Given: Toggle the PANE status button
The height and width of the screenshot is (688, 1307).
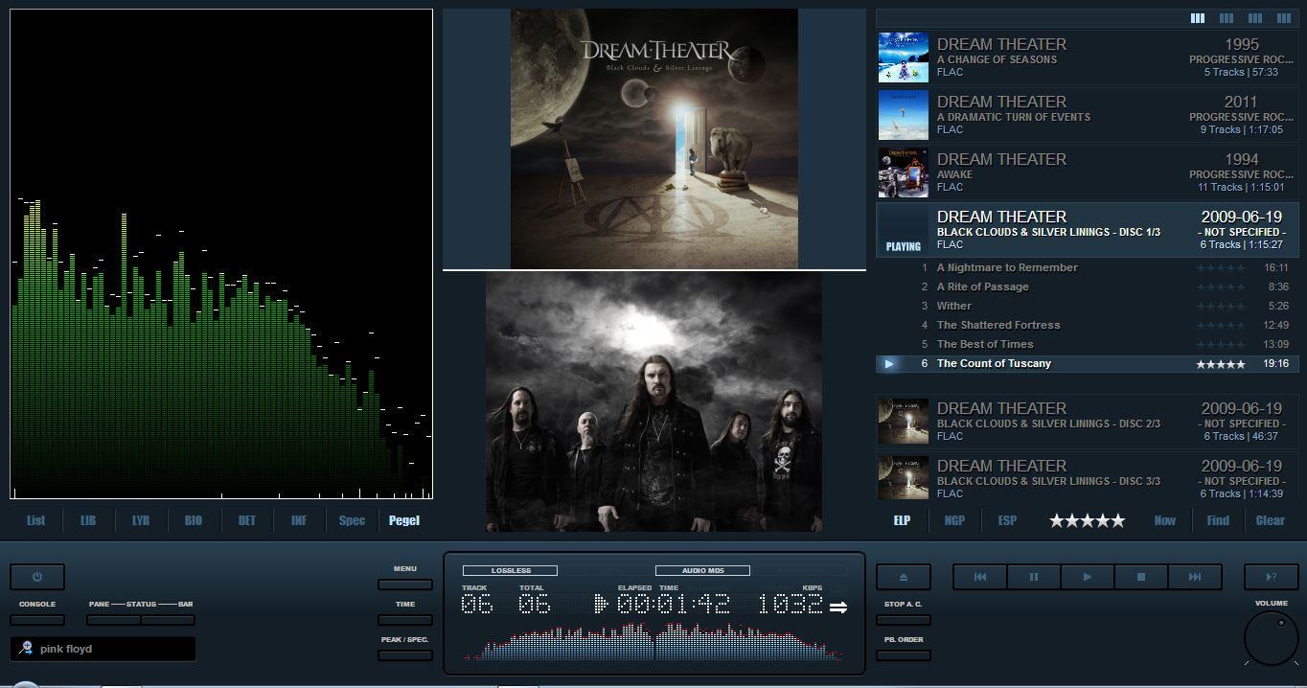Looking at the screenshot, I should [x=114, y=620].
